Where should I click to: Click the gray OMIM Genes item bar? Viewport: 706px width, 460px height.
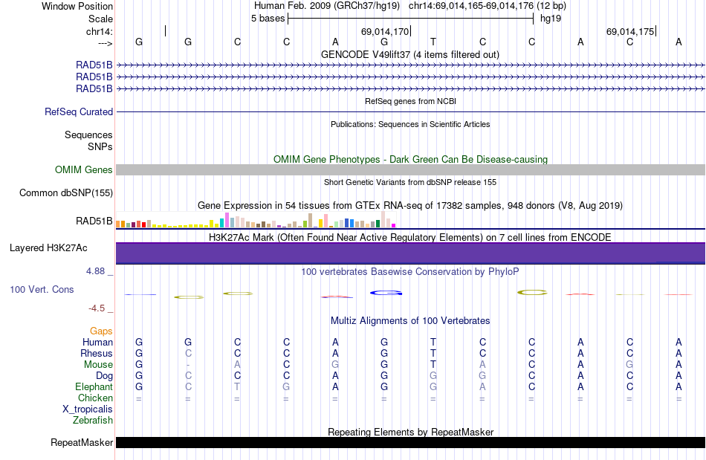coord(410,169)
